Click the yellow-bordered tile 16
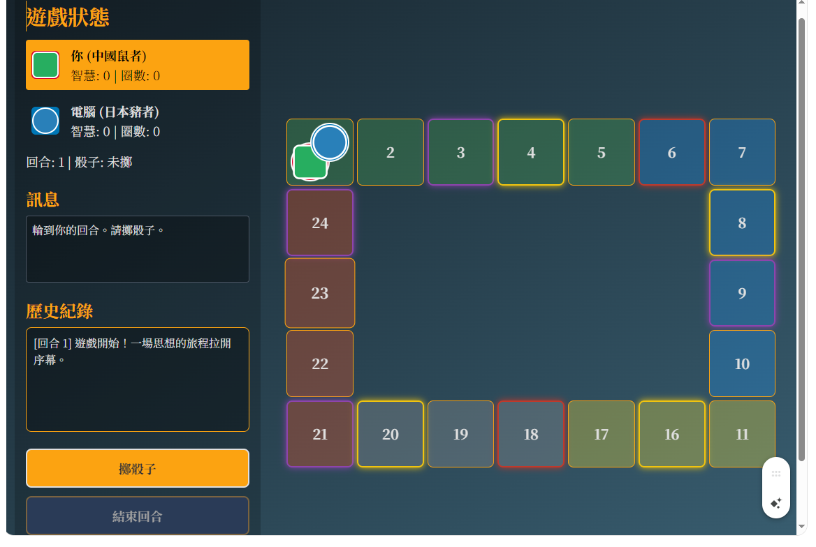The height and width of the screenshot is (547, 816). point(671,434)
